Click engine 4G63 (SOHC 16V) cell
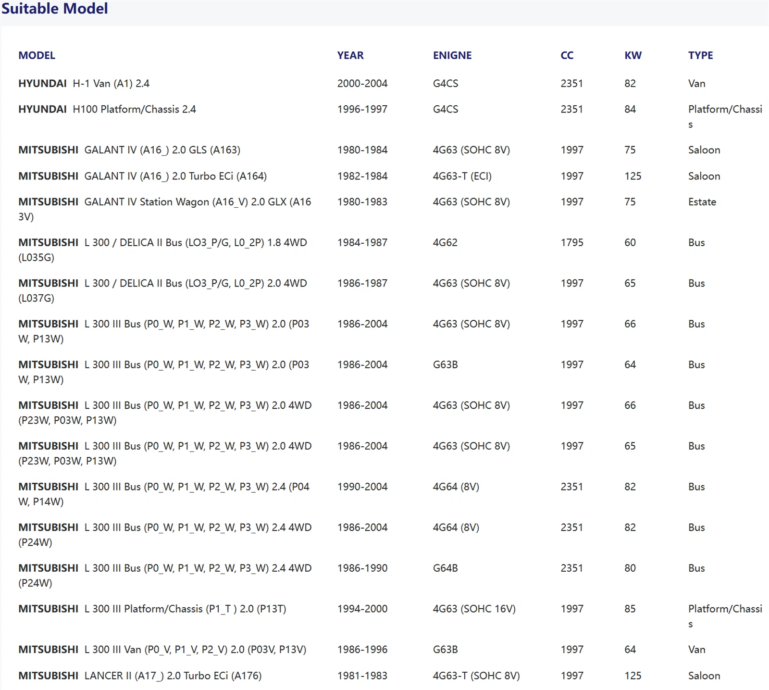 pyautogui.click(x=474, y=609)
